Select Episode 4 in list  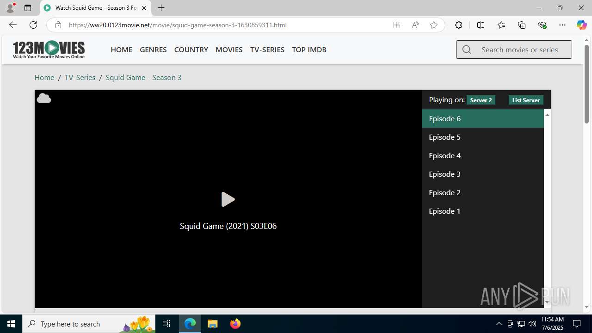tap(483, 155)
